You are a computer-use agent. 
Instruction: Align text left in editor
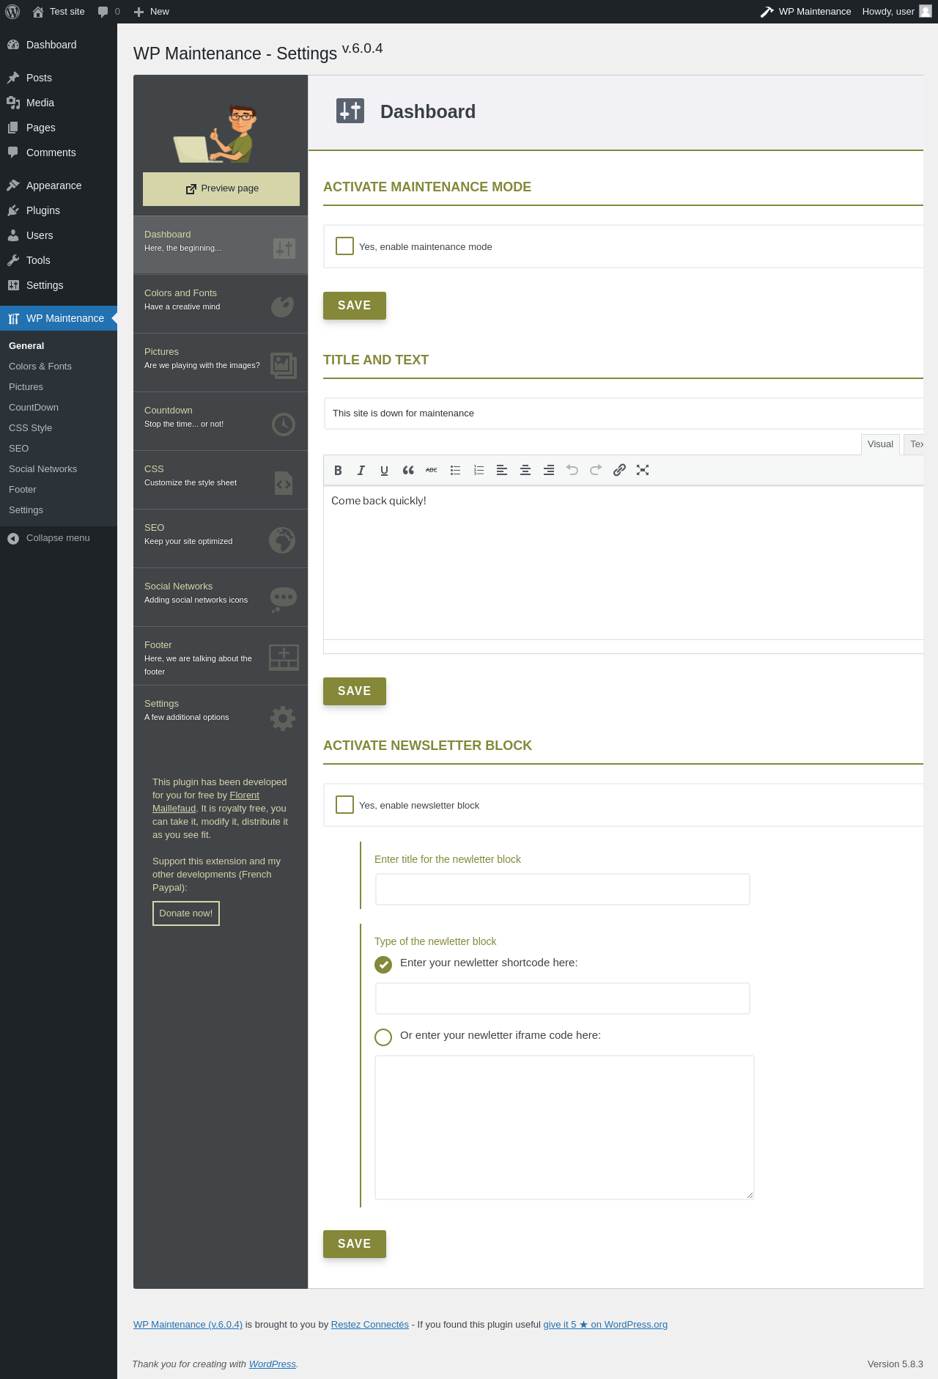click(502, 471)
